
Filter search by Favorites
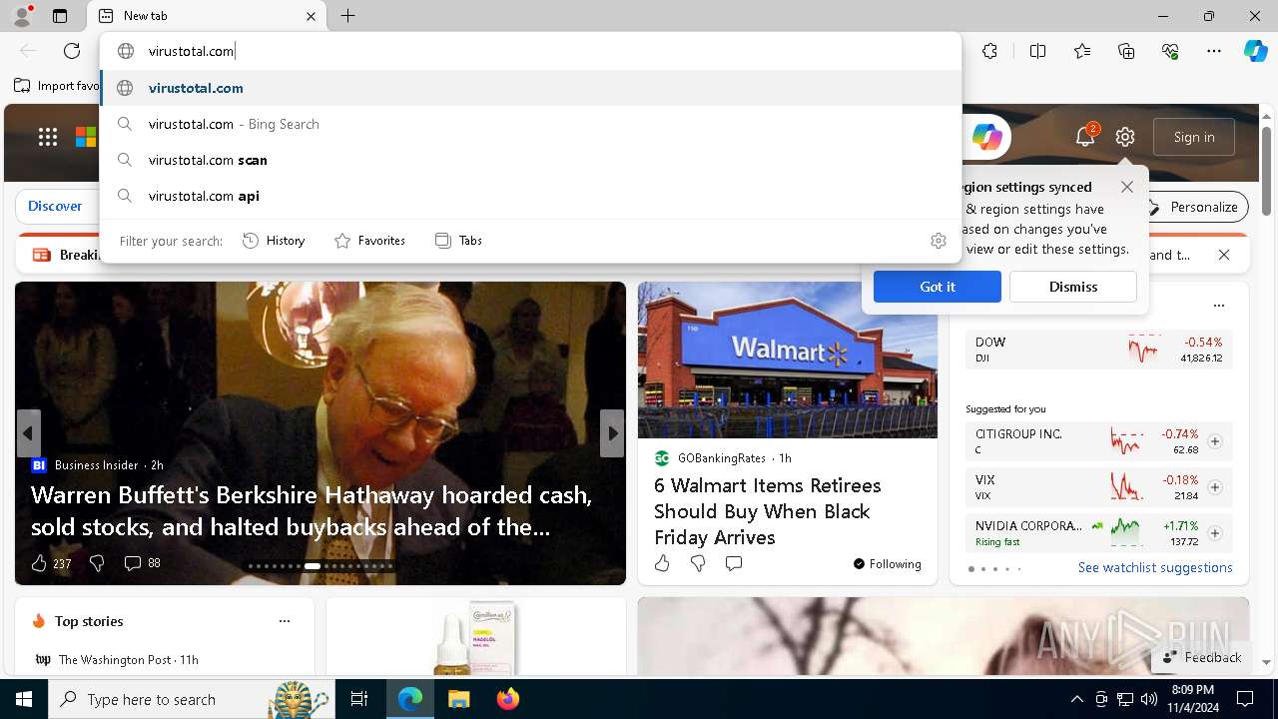[369, 241]
